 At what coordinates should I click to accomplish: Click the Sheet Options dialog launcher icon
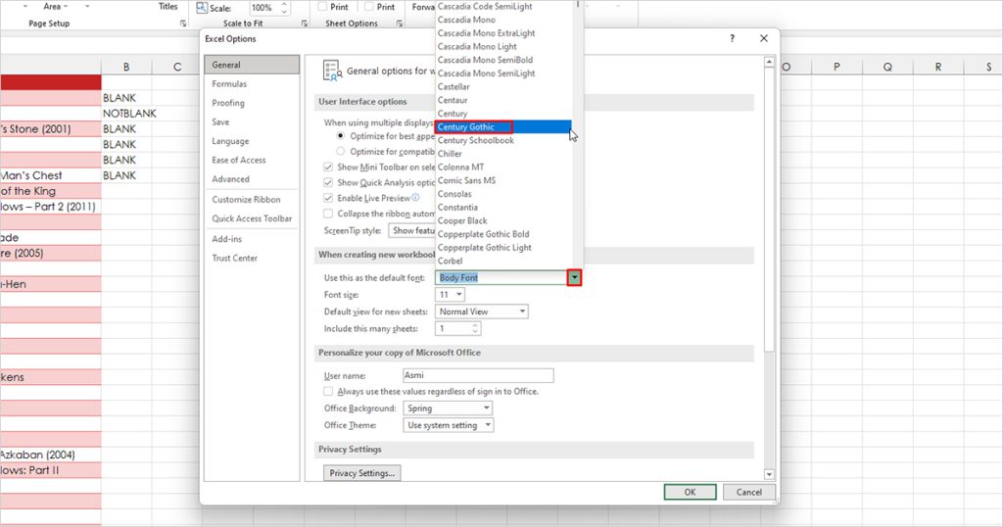tap(400, 24)
